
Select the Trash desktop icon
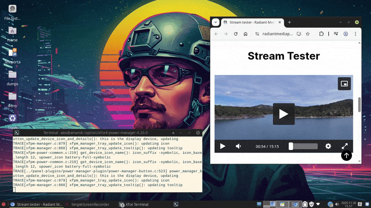(13, 122)
